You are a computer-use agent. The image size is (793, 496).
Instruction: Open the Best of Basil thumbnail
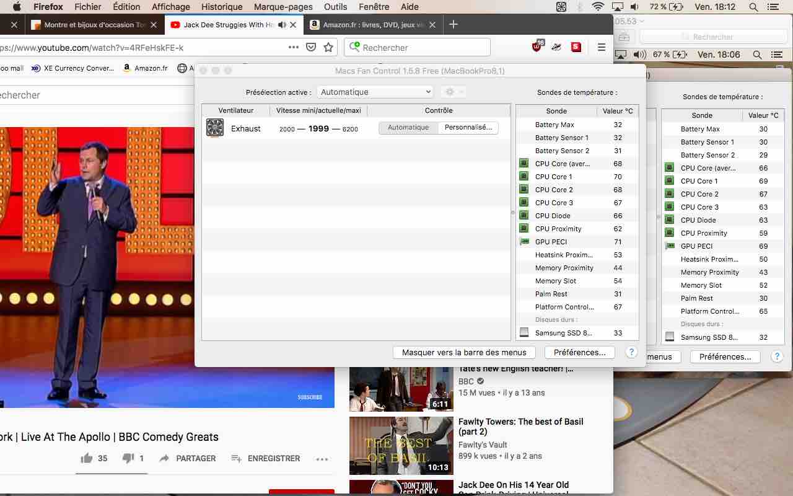click(401, 445)
